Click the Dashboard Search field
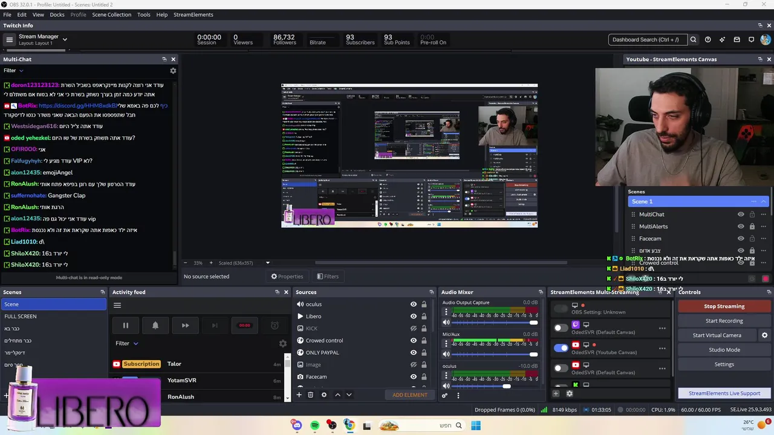Viewport: 774px width, 435px height. (x=647, y=40)
